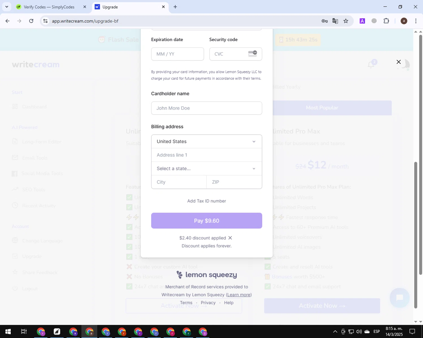The image size is (423, 338).
Task: Reload the Writecream upgrade page
Action: click(31, 21)
